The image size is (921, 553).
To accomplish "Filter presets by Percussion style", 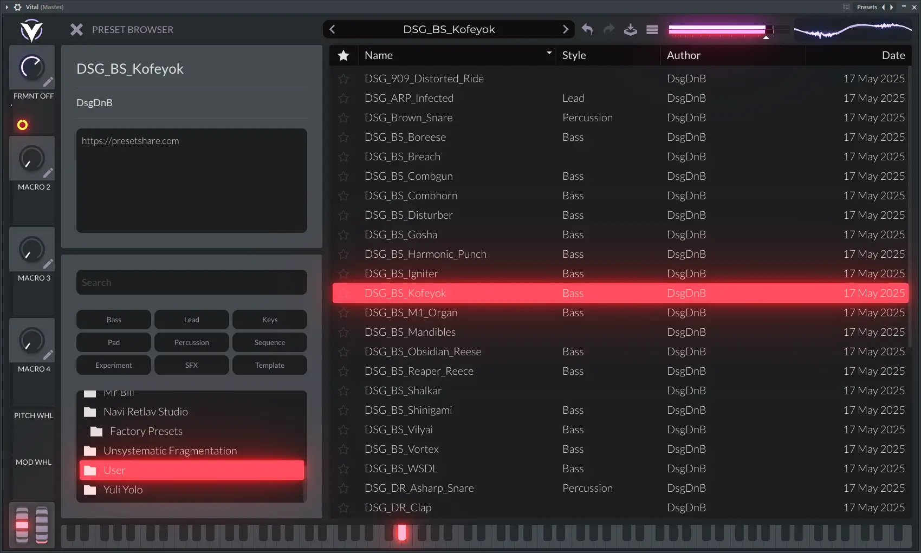I will tap(192, 342).
